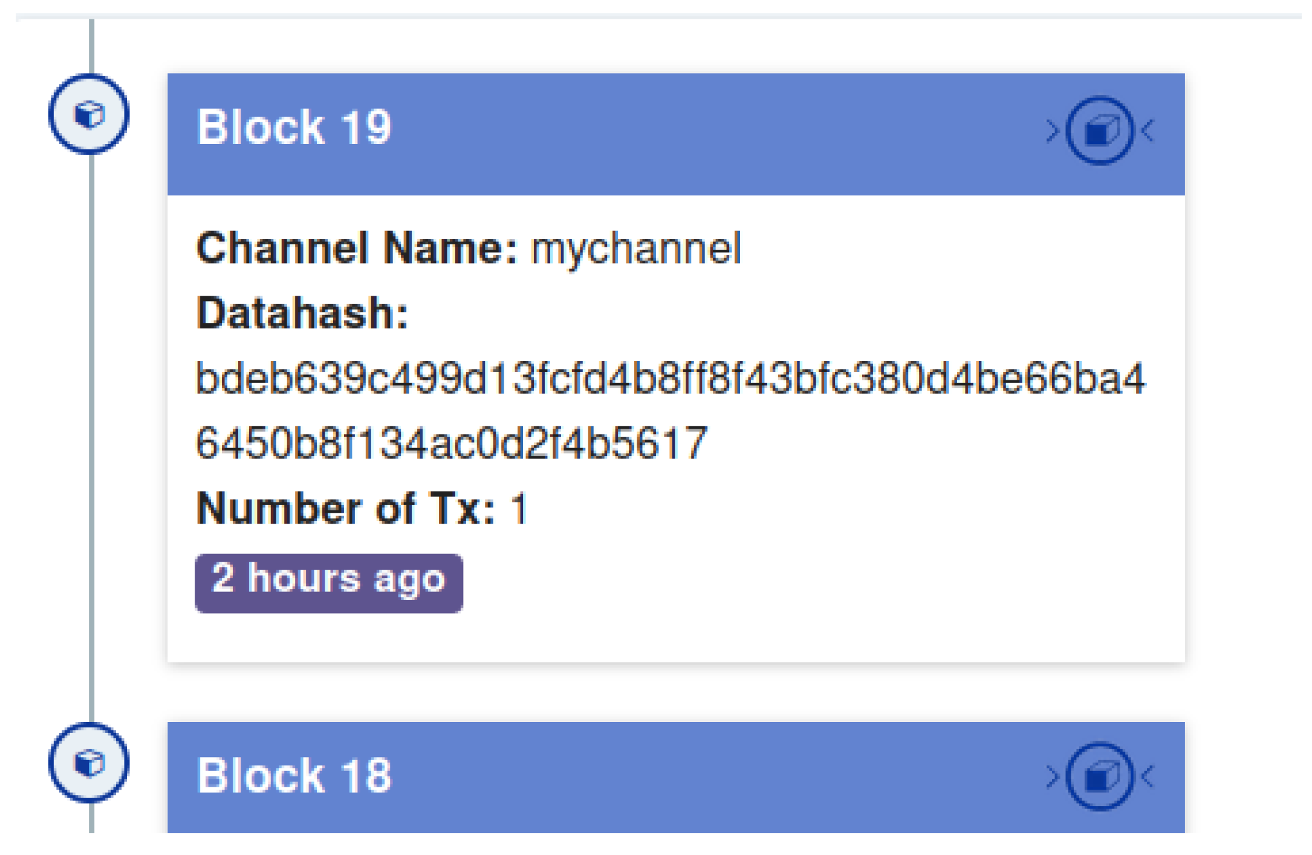
Task: Click the right-pointing chevron in Block 18 header
Action: coord(1053,776)
